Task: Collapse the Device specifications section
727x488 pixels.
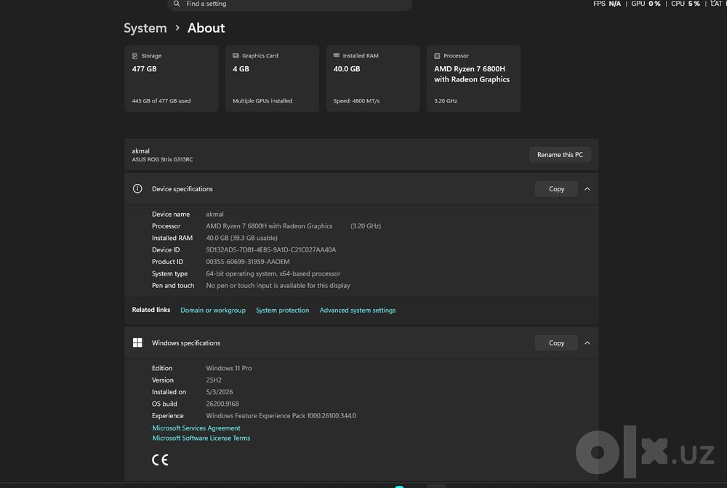Action: point(587,189)
